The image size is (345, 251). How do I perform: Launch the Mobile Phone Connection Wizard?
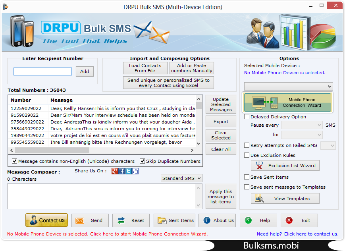pyautogui.click(x=287, y=102)
